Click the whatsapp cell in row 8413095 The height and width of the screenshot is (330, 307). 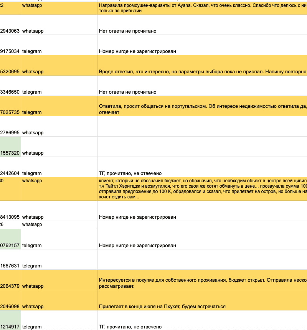(59, 211)
